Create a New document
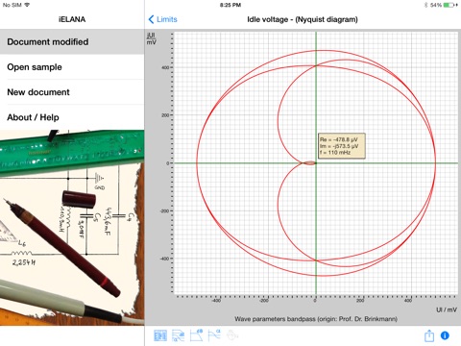This screenshot has height=346, width=461. coord(72,92)
